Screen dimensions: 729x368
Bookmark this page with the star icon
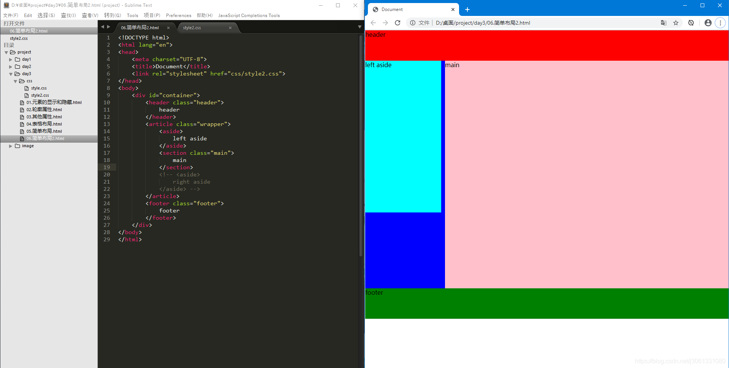[676, 23]
